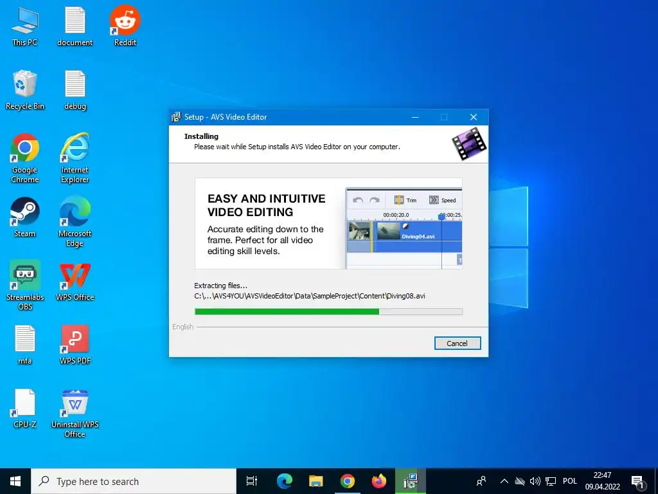Click the OneDrive cloud tray icon
Viewport: 658px width, 494px height.
[520, 481]
